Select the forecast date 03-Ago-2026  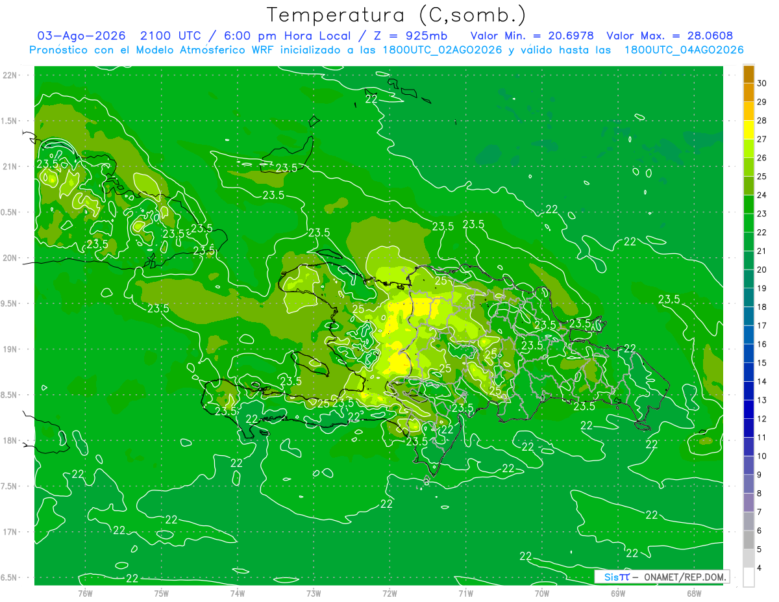(x=81, y=36)
